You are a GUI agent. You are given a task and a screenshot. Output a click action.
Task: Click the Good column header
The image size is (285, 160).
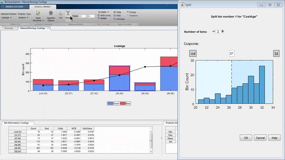(33, 128)
